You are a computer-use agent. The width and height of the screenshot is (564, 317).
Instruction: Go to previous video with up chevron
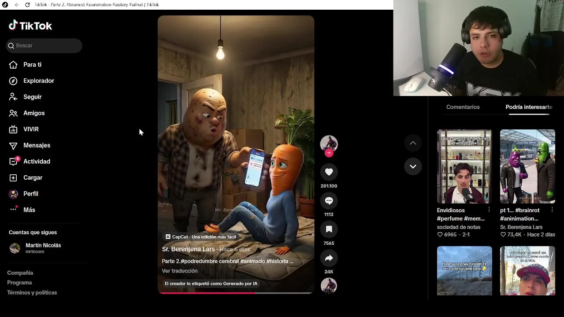click(x=413, y=143)
